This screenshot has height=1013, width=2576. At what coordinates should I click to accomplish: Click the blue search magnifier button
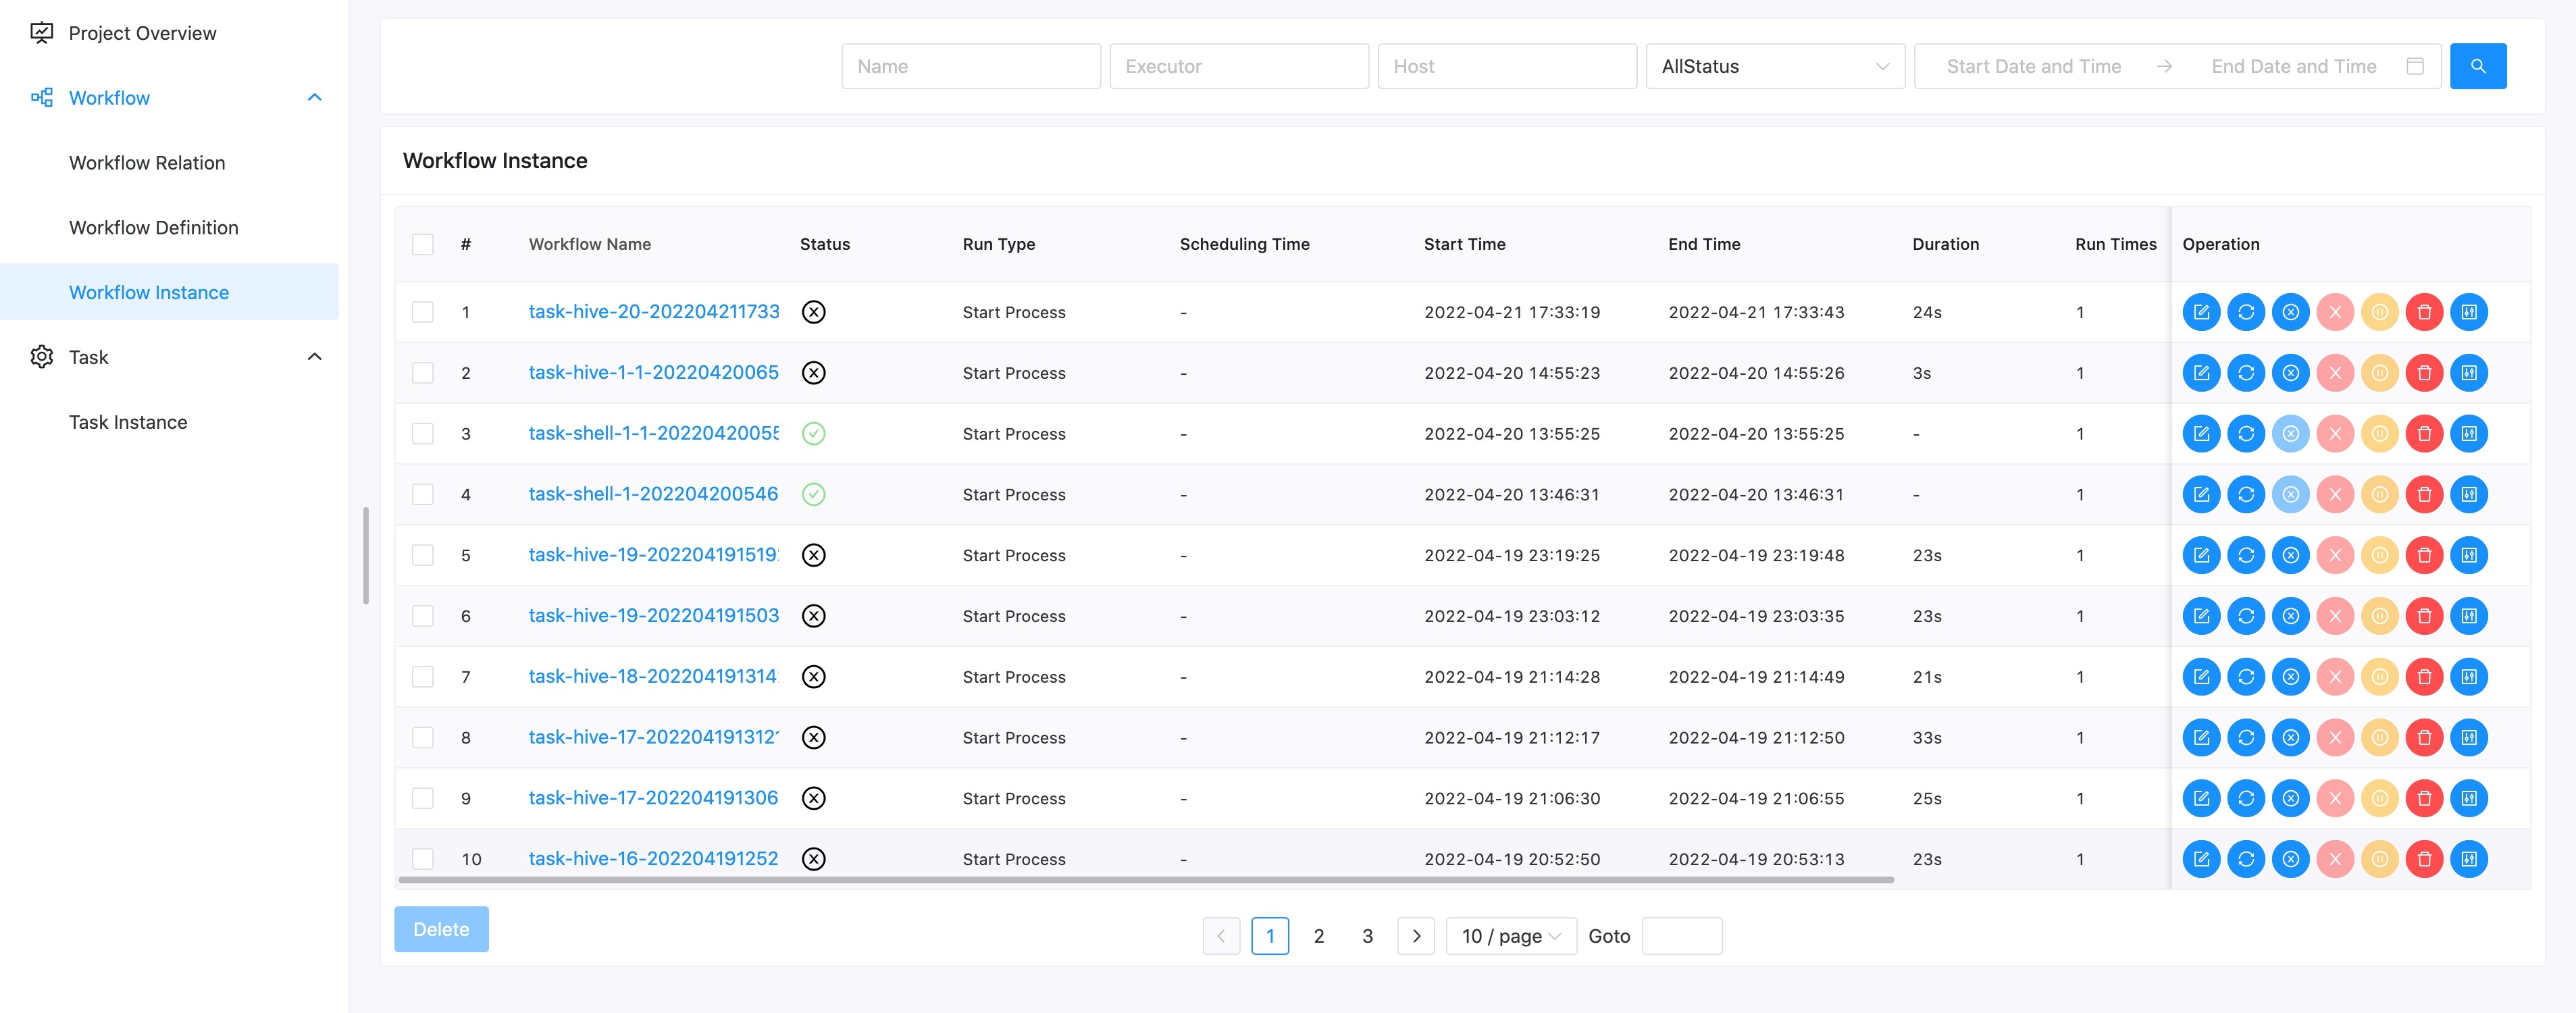pos(2477,66)
